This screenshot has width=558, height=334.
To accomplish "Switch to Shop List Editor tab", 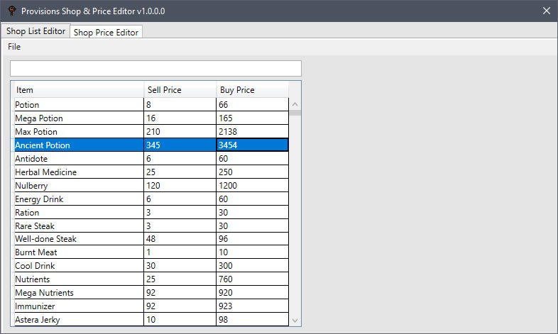I will (35, 31).
